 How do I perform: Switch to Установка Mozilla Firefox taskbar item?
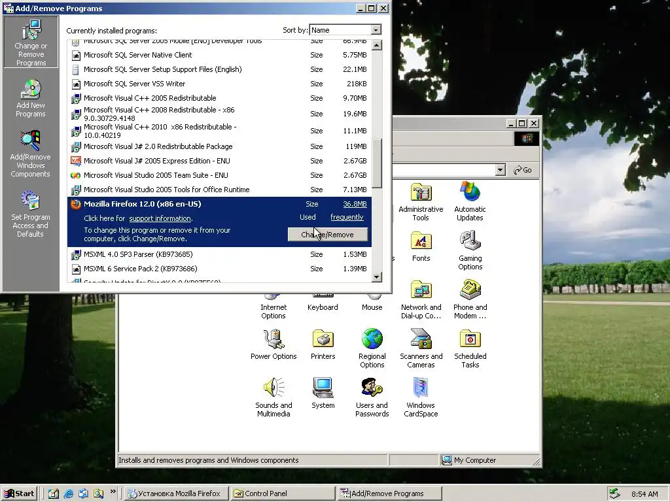(177, 494)
